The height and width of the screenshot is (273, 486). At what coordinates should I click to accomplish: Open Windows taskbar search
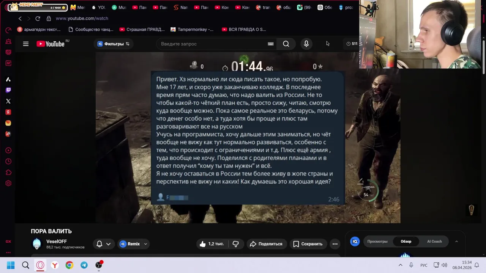[x=25, y=265]
